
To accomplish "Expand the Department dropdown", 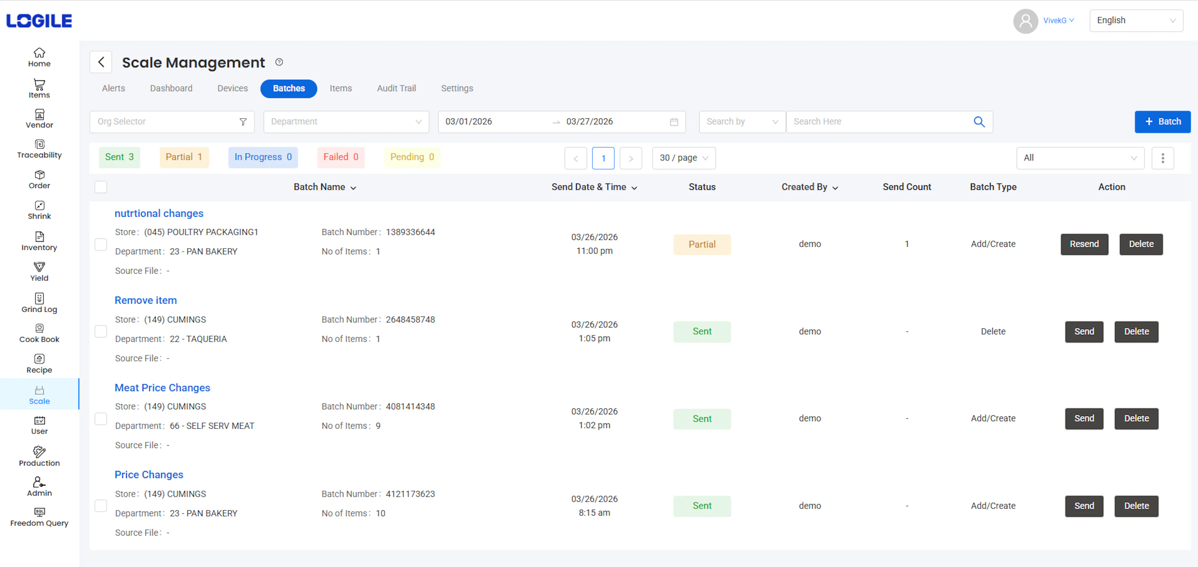I will (x=346, y=122).
